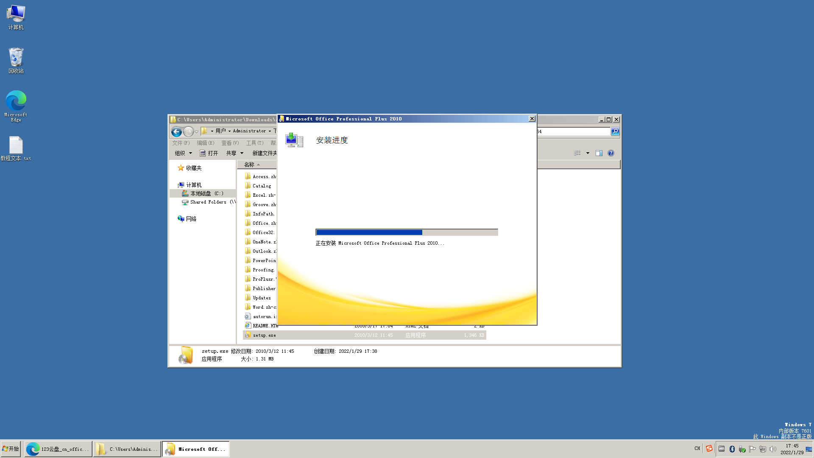Open the recent pages dropdown arrow in Explorer
This screenshot has height=458, width=814.
pos(196,132)
